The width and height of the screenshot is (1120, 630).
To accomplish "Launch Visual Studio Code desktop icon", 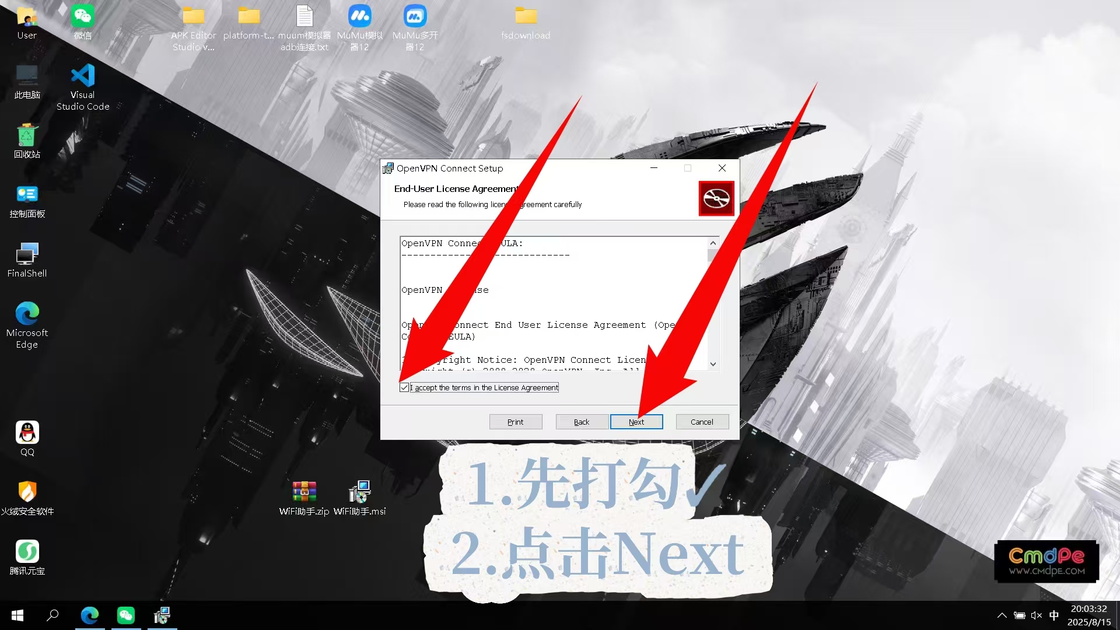I will click(82, 87).
